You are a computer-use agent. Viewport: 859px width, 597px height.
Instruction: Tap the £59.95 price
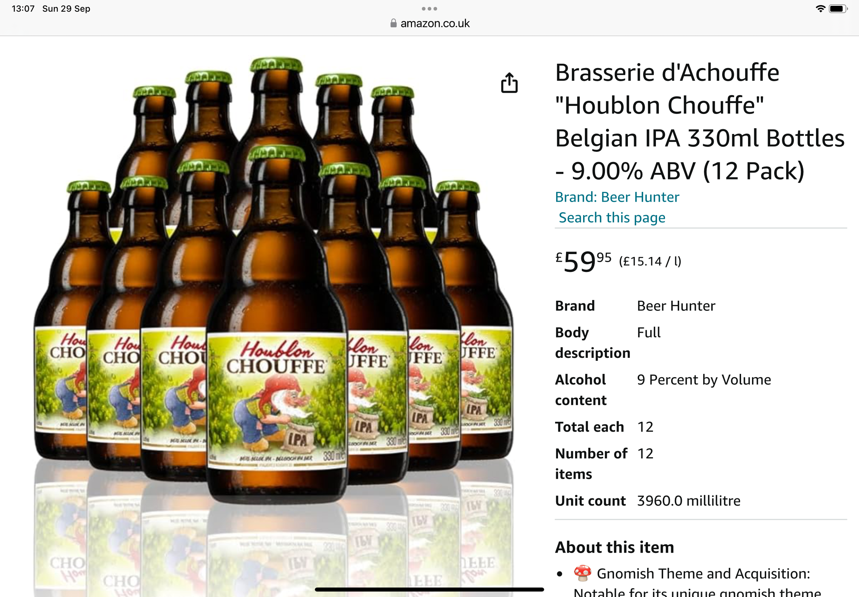(x=583, y=261)
